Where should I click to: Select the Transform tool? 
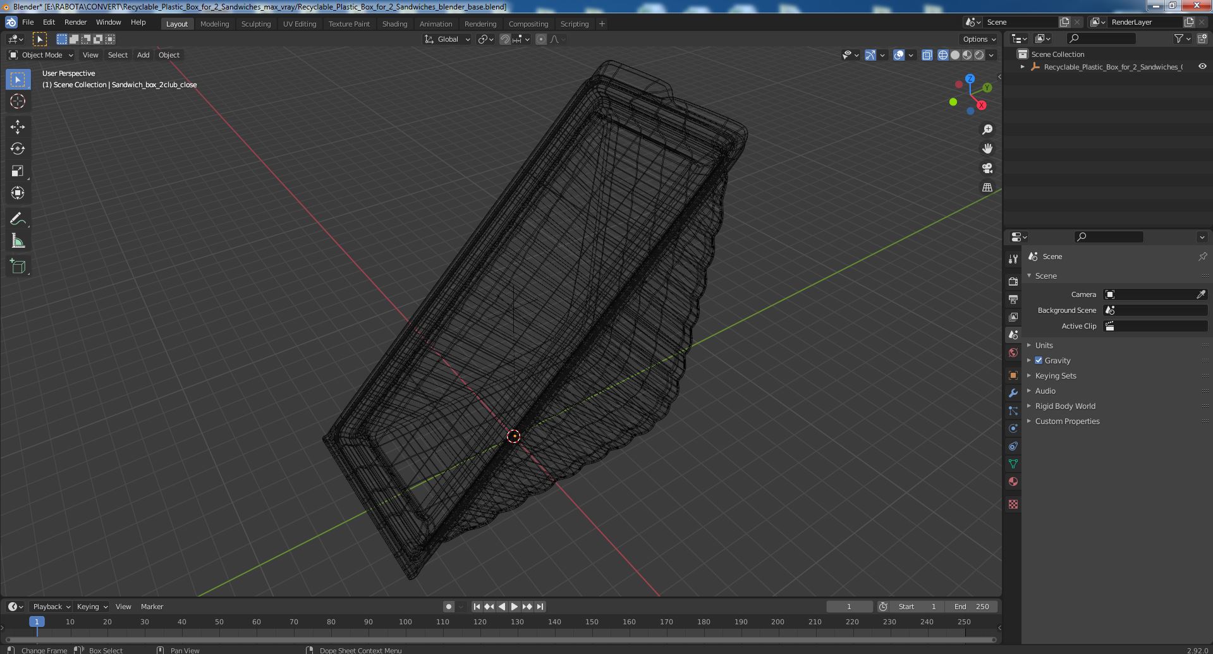(x=18, y=193)
